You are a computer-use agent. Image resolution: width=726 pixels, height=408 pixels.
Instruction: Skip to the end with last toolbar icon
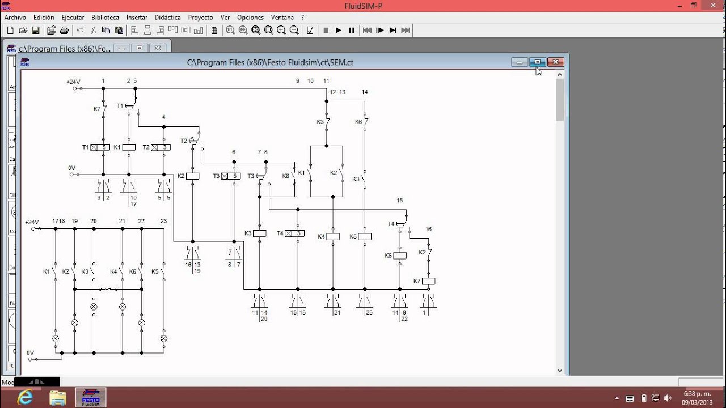(x=406, y=31)
